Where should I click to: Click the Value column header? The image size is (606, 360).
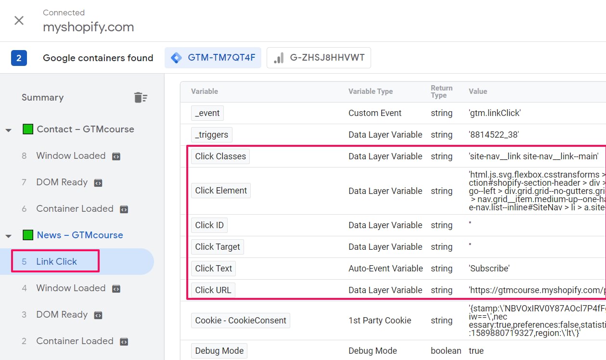pyautogui.click(x=478, y=91)
